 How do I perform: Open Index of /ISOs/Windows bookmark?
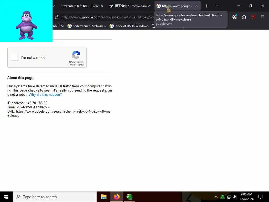click(129, 26)
